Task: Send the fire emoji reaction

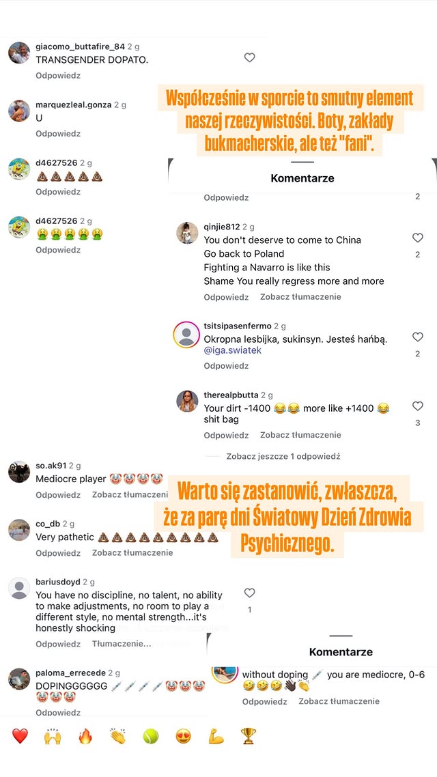Action: coord(85,736)
